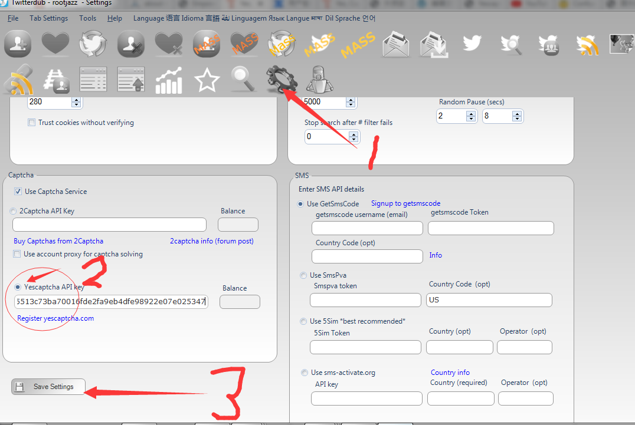The height and width of the screenshot is (425, 635).
Task: Open the Country info link
Action: click(450, 373)
